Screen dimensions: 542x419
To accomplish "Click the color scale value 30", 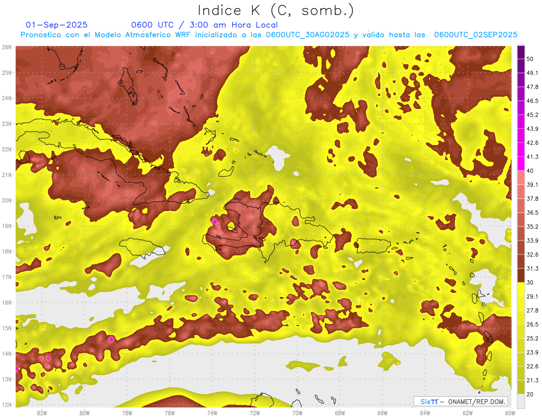I will [x=530, y=282].
